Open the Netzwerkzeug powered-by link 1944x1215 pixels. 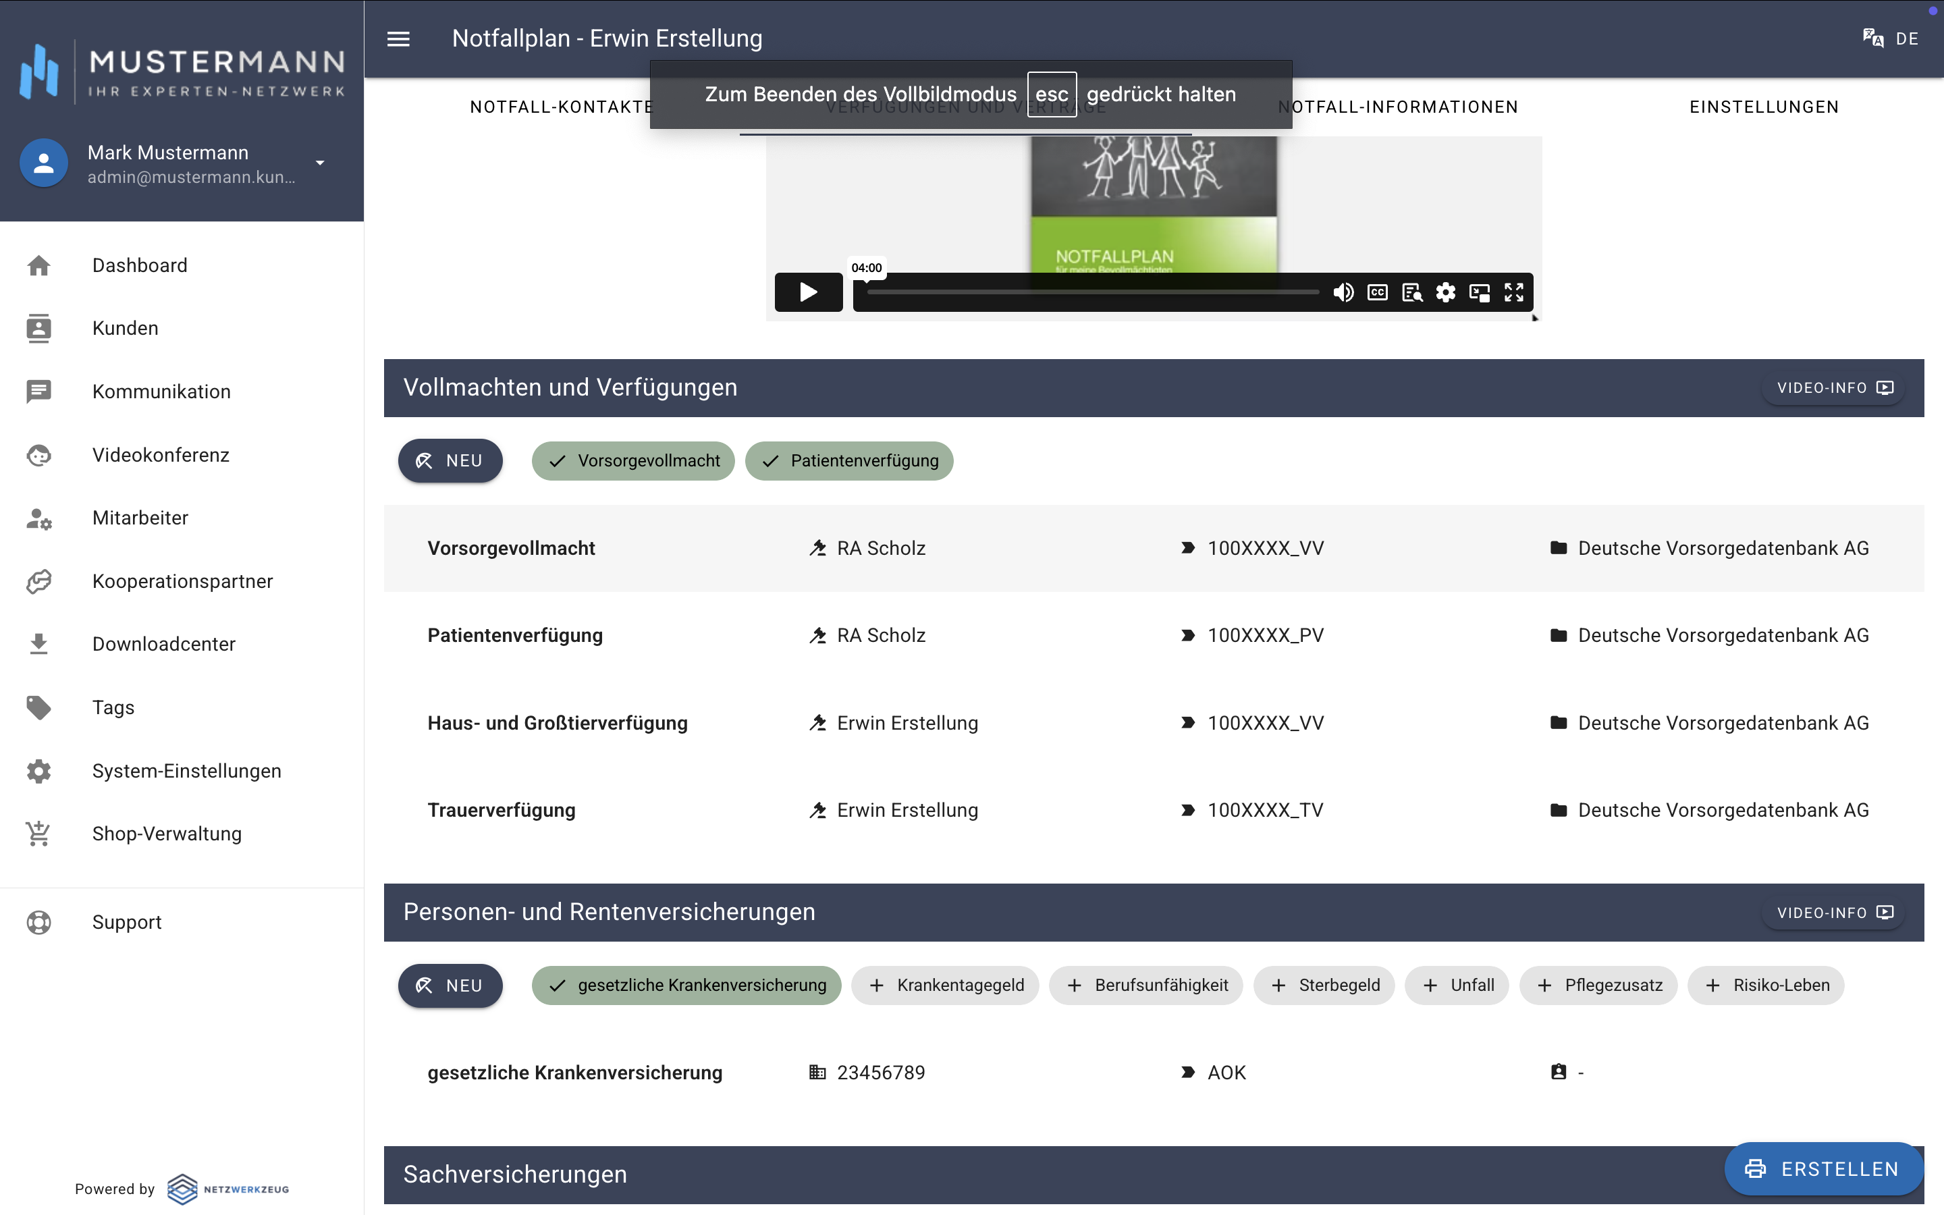228,1189
